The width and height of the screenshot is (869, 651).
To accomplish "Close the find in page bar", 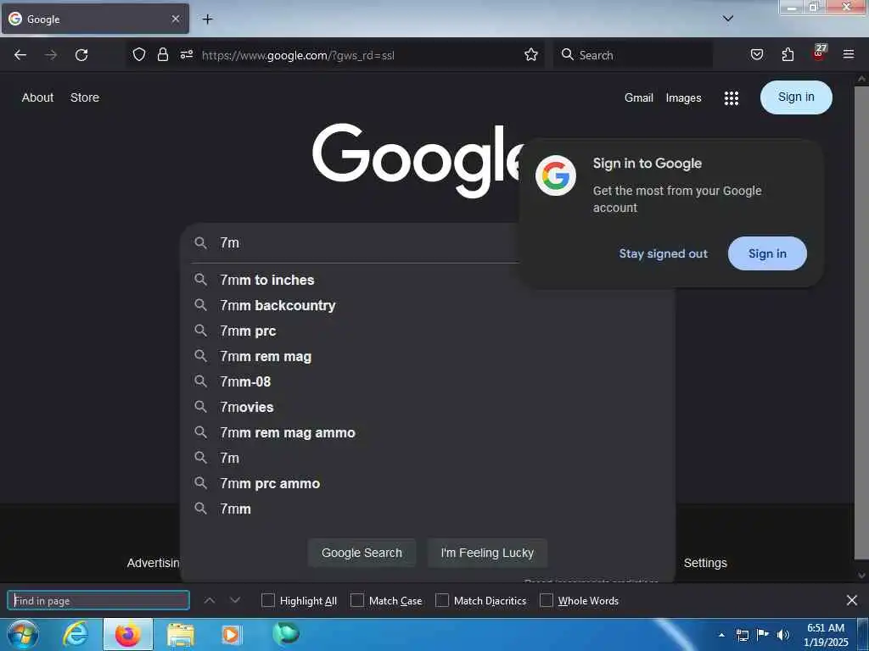I will click(852, 600).
